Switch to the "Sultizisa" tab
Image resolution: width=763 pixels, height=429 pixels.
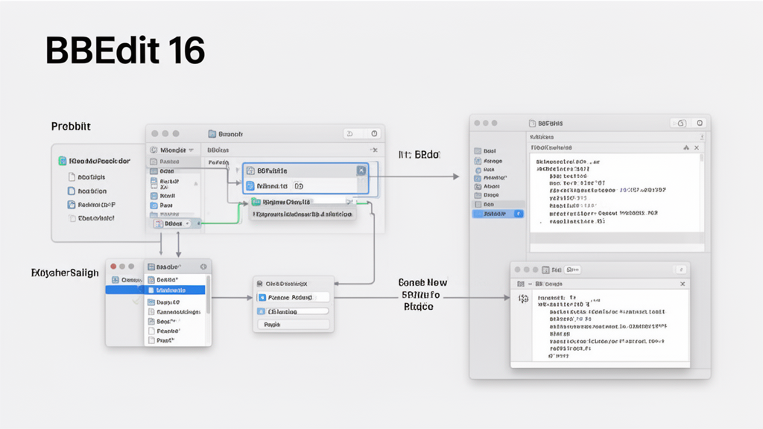[542, 137]
